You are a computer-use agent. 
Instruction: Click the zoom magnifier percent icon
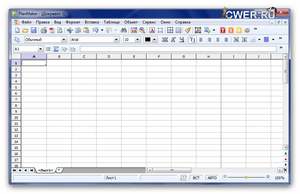tap(142, 30)
